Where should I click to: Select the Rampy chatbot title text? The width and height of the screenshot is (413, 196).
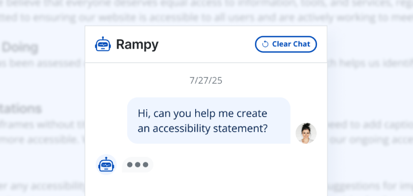137,45
